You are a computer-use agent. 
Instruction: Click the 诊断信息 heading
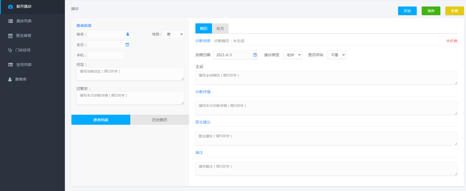(203, 41)
